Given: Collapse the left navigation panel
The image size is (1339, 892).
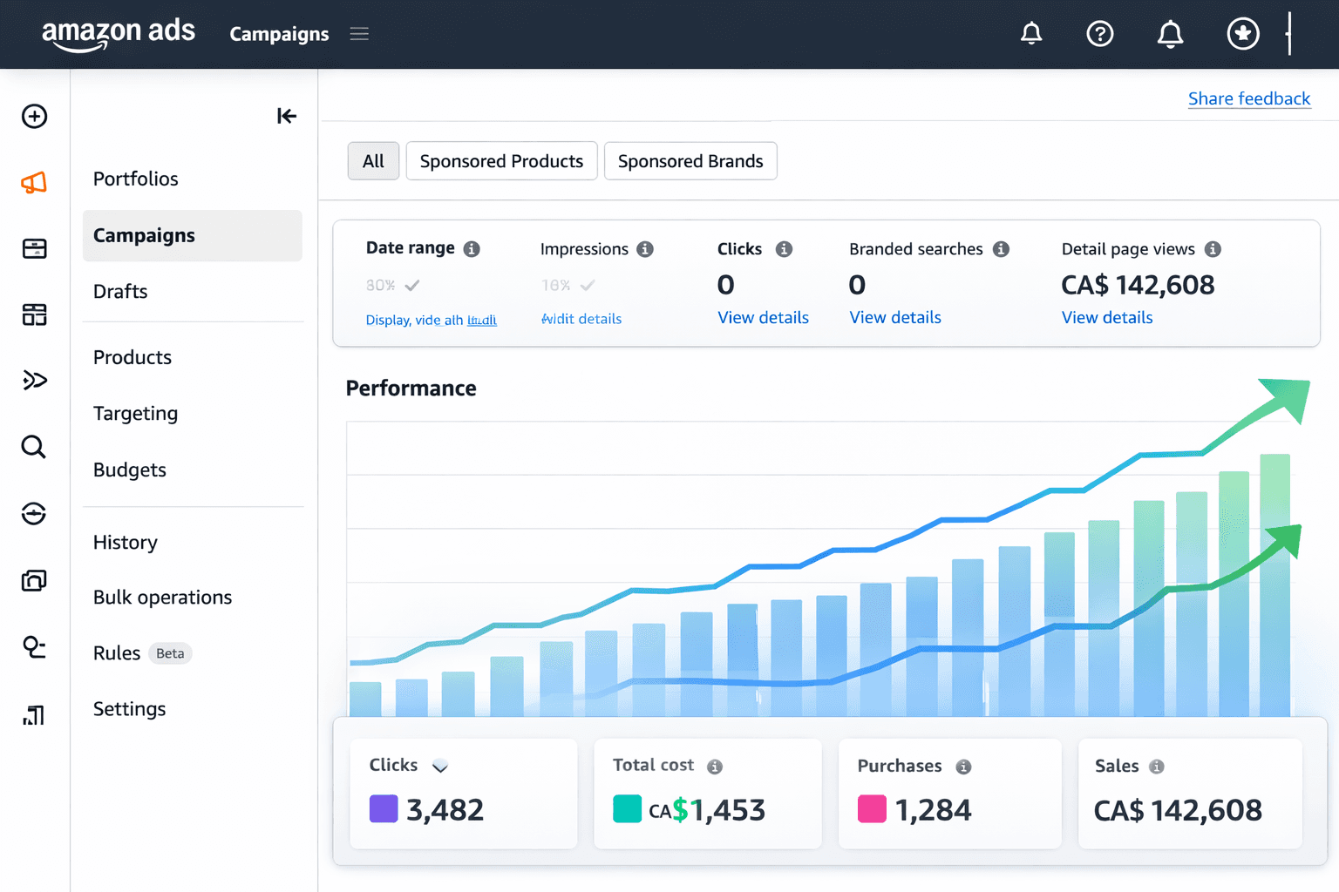Looking at the screenshot, I should [x=286, y=116].
